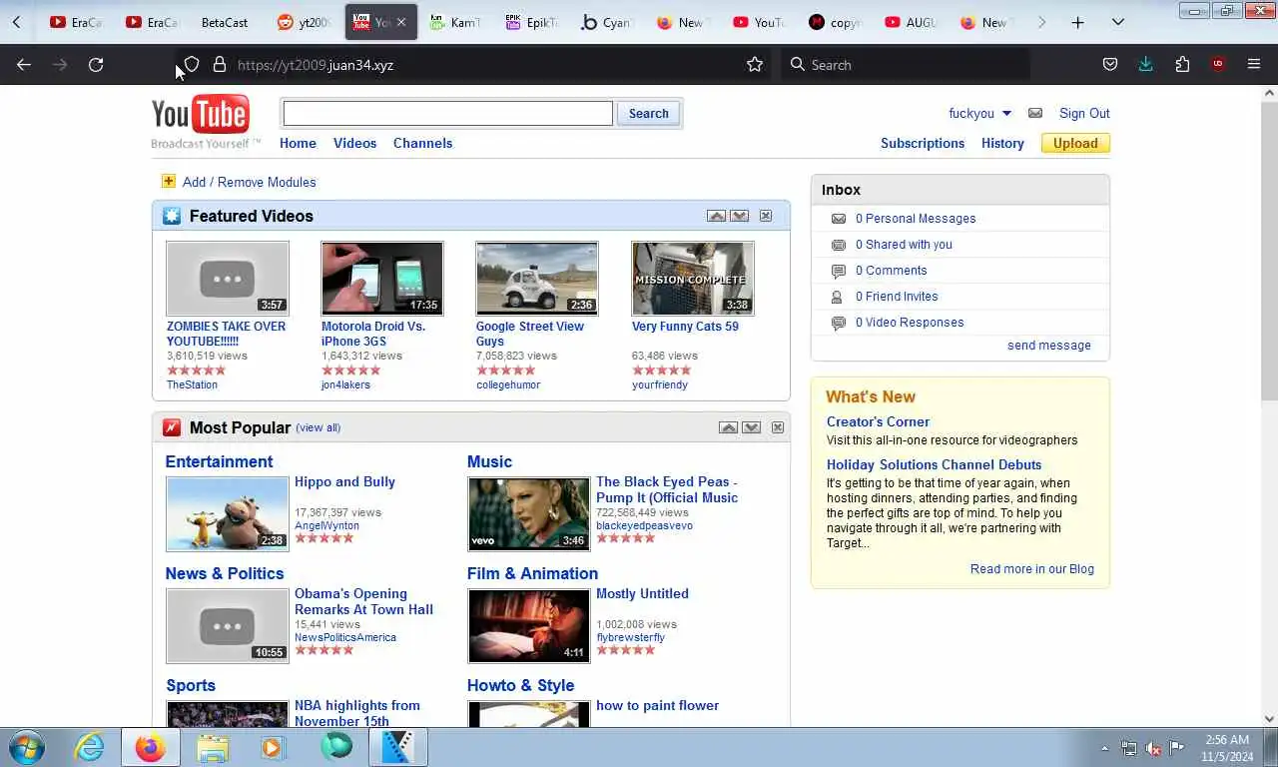Click the clock showing 2:56 AM
The height and width of the screenshot is (767, 1278).
coord(1227,740)
